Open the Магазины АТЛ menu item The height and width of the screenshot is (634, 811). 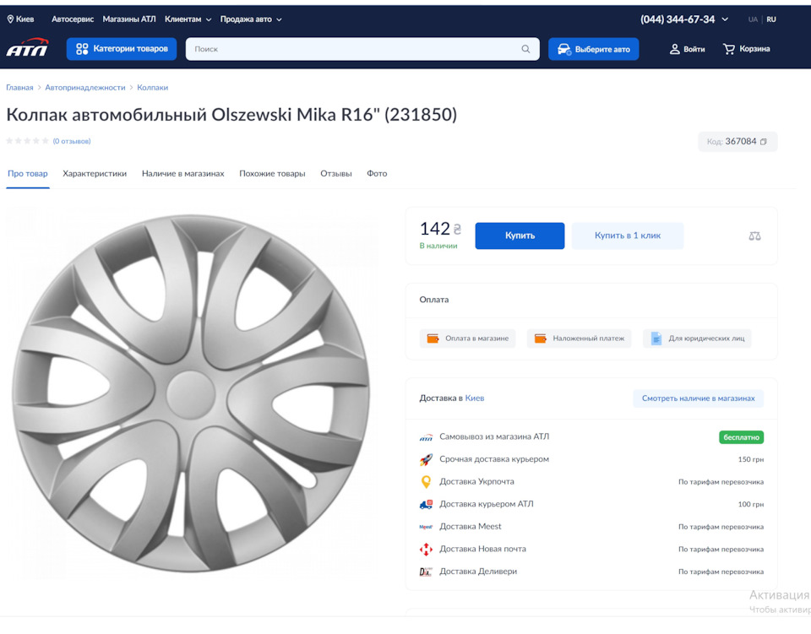click(128, 19)
